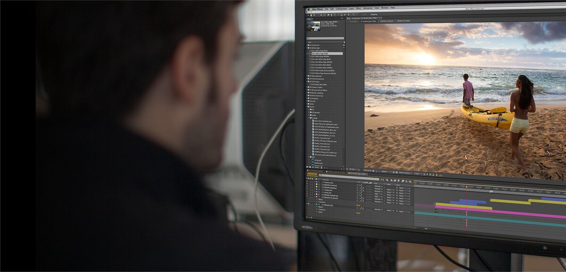Viewport: 566px width, 272px height.
Task: Select 05 Shot04_Main FINAL composition item
Action: pos(319,84)
